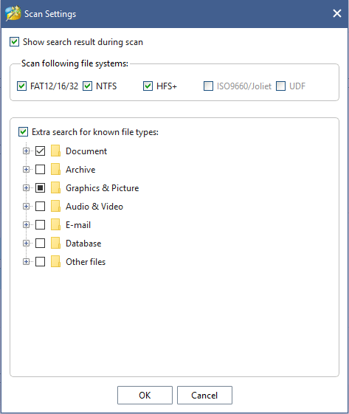Screen dimensions: 349x414
Task: Select the E-mail label in tree
Action: [78, 225]
